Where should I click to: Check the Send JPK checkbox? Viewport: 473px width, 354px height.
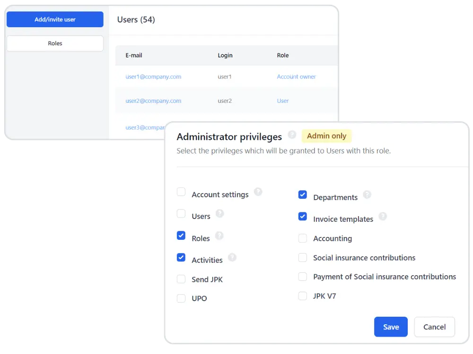(181, 279)
